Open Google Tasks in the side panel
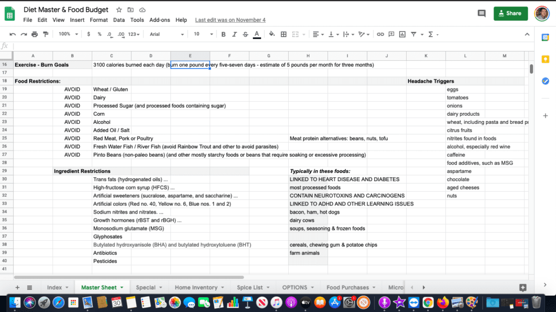The width and height of the screenshot is (556, 312). (x=545, y=81)
